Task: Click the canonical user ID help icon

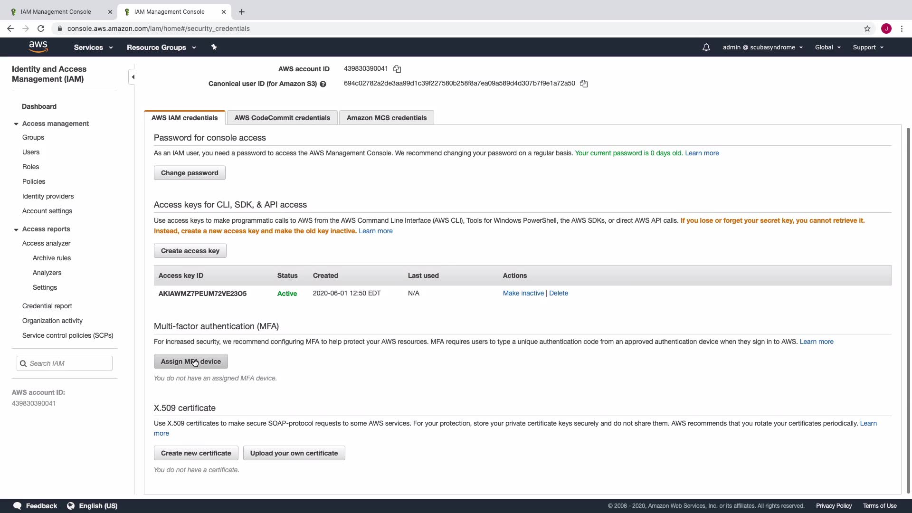Action: pyautogui.click(x=323, y=84)
